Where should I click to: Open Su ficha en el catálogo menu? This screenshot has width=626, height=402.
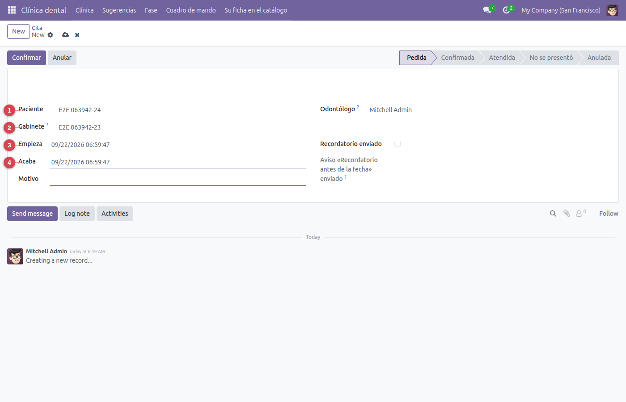pos(256,10)
